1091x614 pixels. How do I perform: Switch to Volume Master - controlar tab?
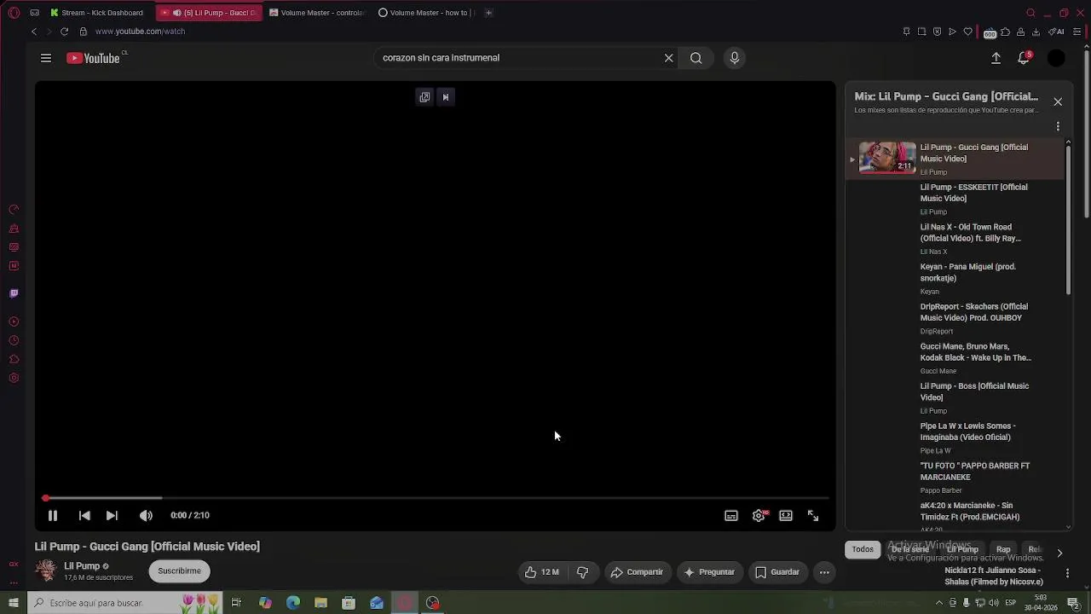[x=317, y=13]
